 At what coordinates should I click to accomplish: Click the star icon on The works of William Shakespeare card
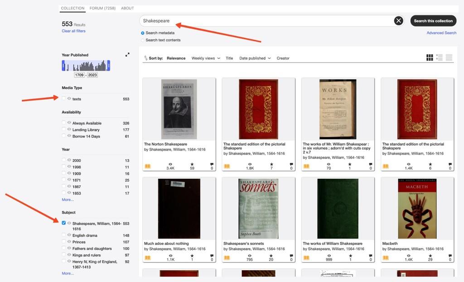pos(350,256)
